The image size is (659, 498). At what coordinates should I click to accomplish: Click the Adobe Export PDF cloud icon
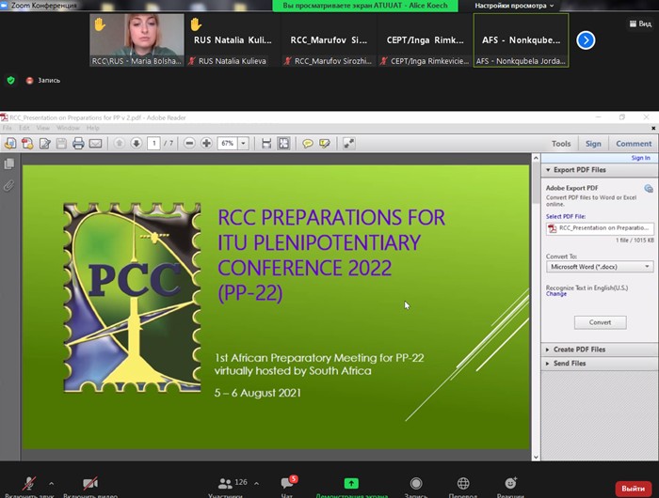649,188
